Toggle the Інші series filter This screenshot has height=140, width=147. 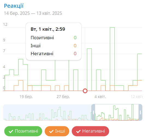(x=57, y=131)
